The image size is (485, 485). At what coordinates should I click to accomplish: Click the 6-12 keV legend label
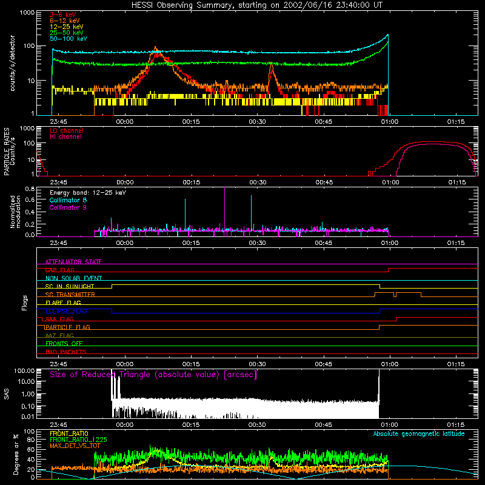pyautogui.click(x=65, y=21)
